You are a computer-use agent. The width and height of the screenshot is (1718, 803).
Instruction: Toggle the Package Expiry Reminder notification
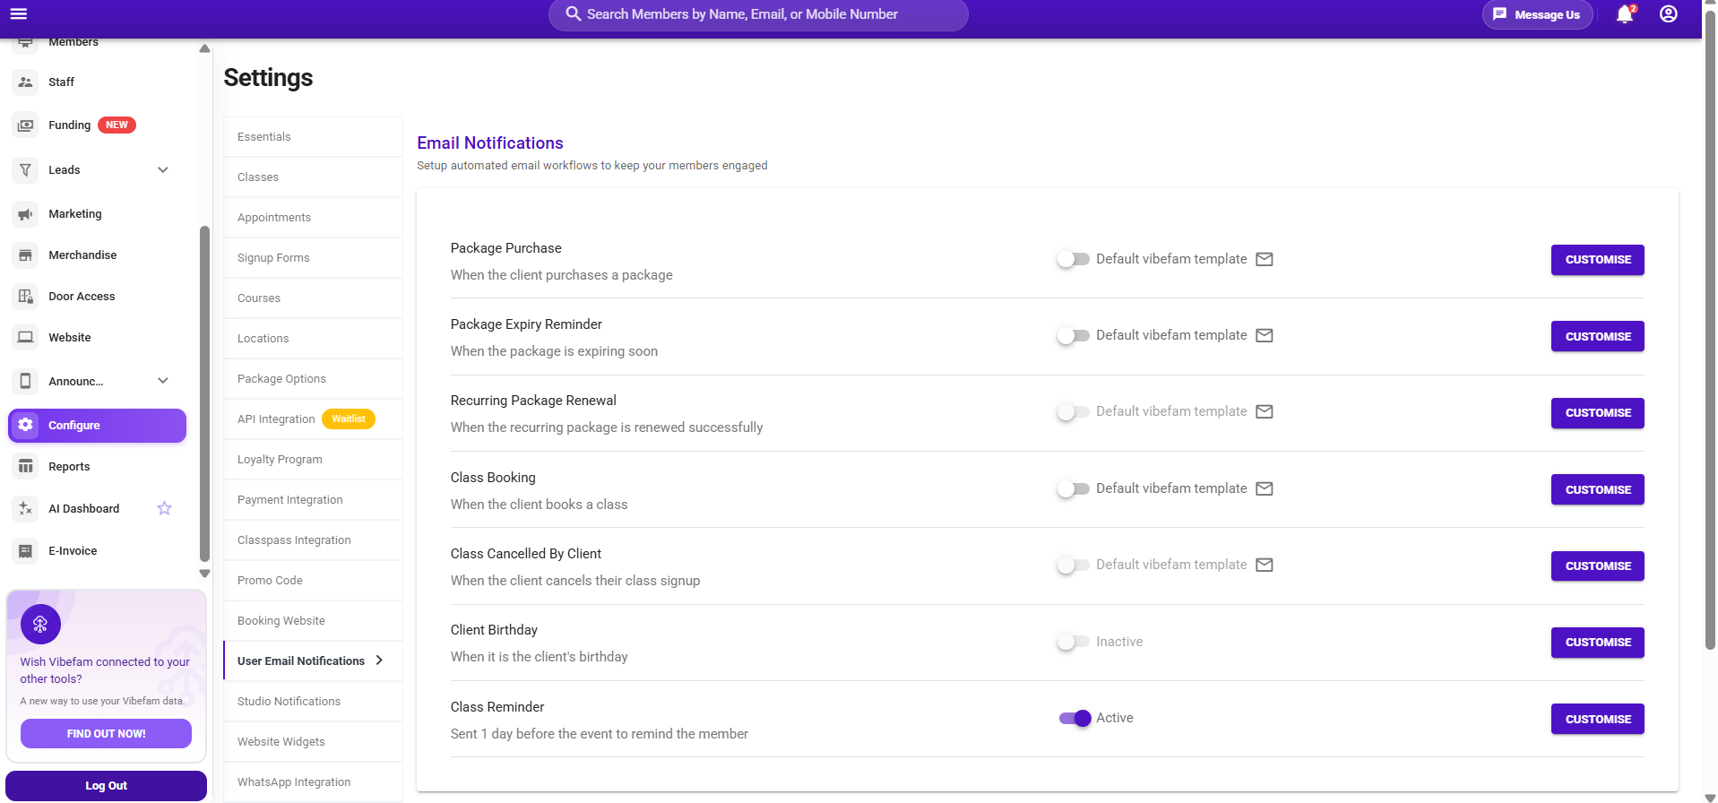(x=1073, y=335)
